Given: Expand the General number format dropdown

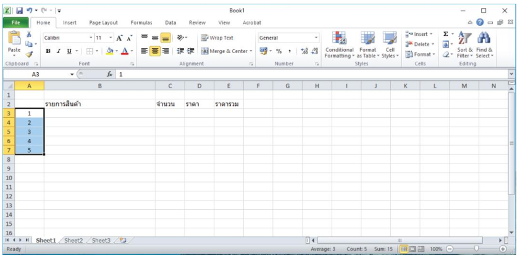Looking at the screenshot, I should click(x=316, y=38).
